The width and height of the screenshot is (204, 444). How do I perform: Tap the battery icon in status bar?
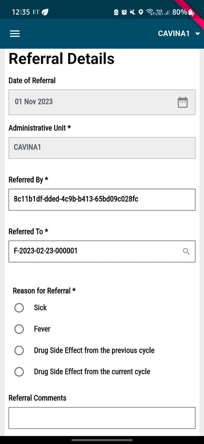click(x=191, y=12)
